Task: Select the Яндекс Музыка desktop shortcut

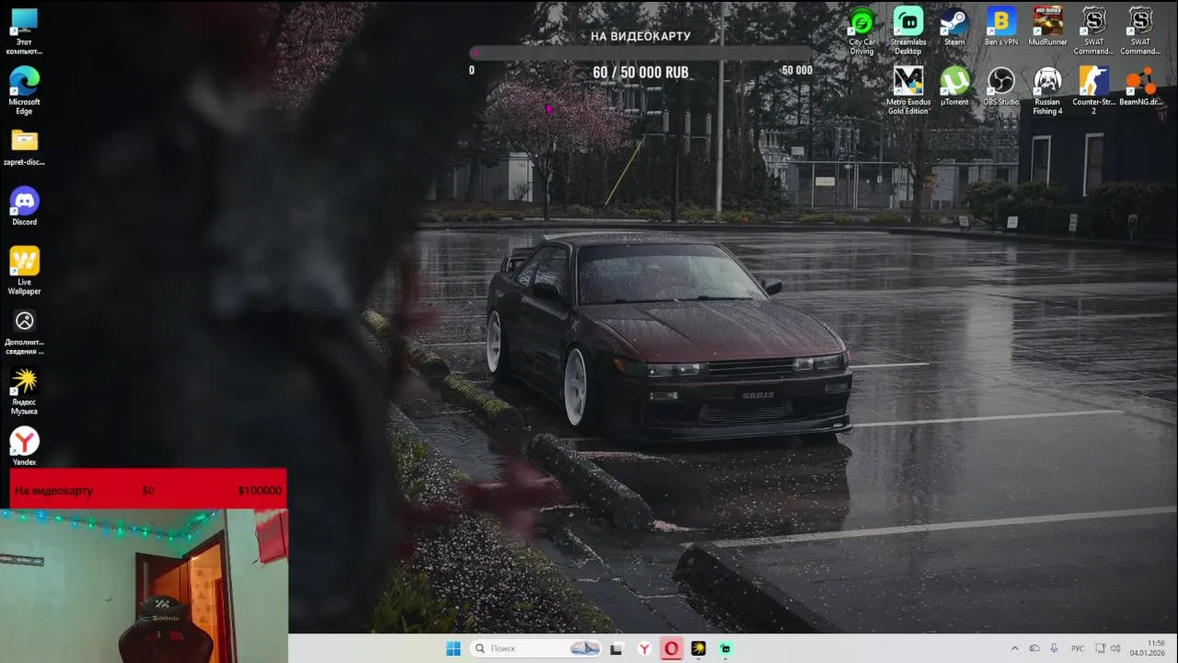Action: tap(24, 390)
